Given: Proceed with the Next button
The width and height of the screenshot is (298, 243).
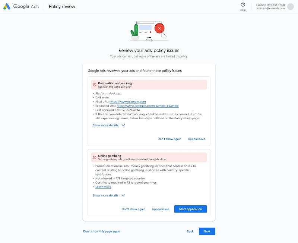Looking at the screenshot, I should coord(207,231).
